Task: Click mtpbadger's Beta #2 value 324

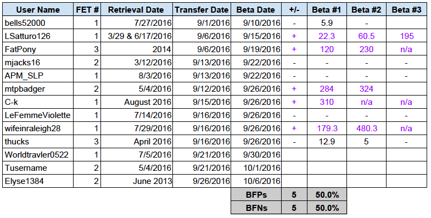Action: pyautogui.click(x=366, y=89)
